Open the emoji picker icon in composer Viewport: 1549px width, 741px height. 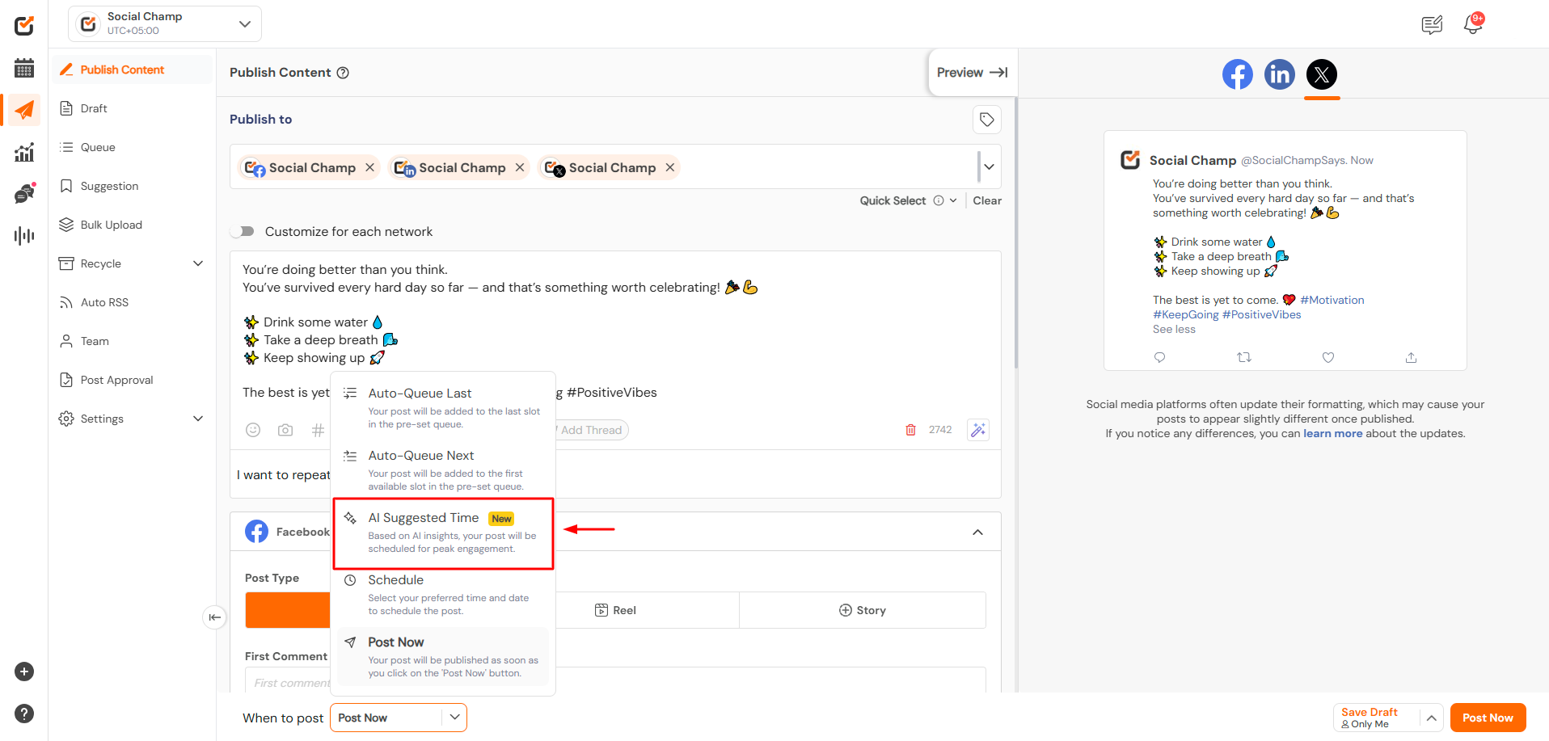(253, 430)
